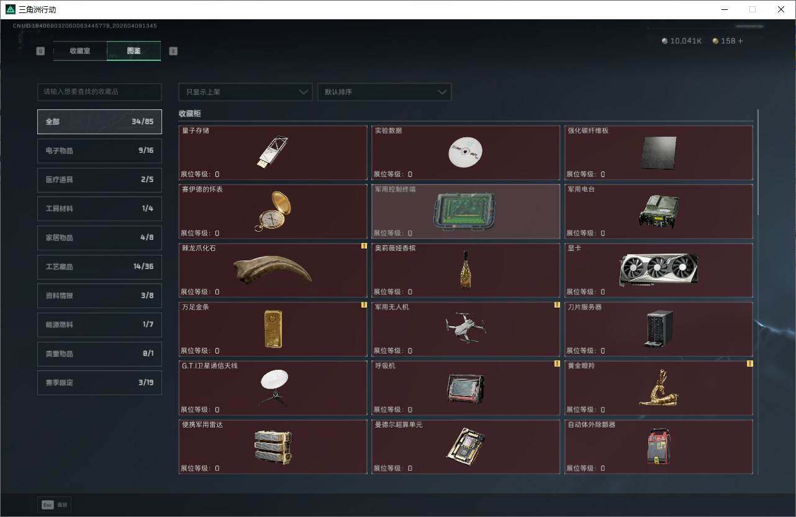
Task: Select the 曼德尔超算单元 chip icon
Action: click(465, 446)
